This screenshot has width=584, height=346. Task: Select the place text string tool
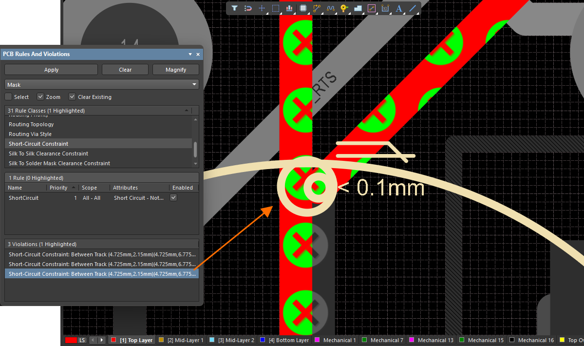point(399,8)
